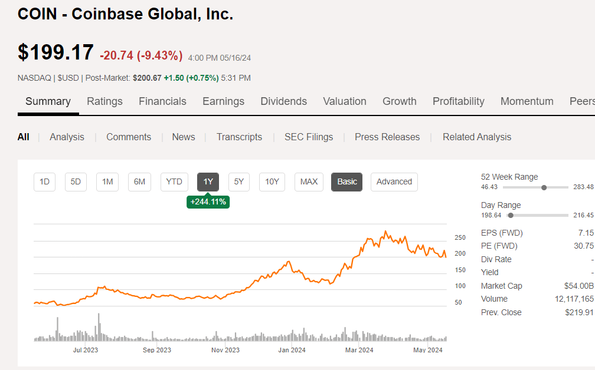This screenshot has width=595, height=370.
Task: Open the Momentum tab
Action: pyautogui.click(x=527, y=101)
